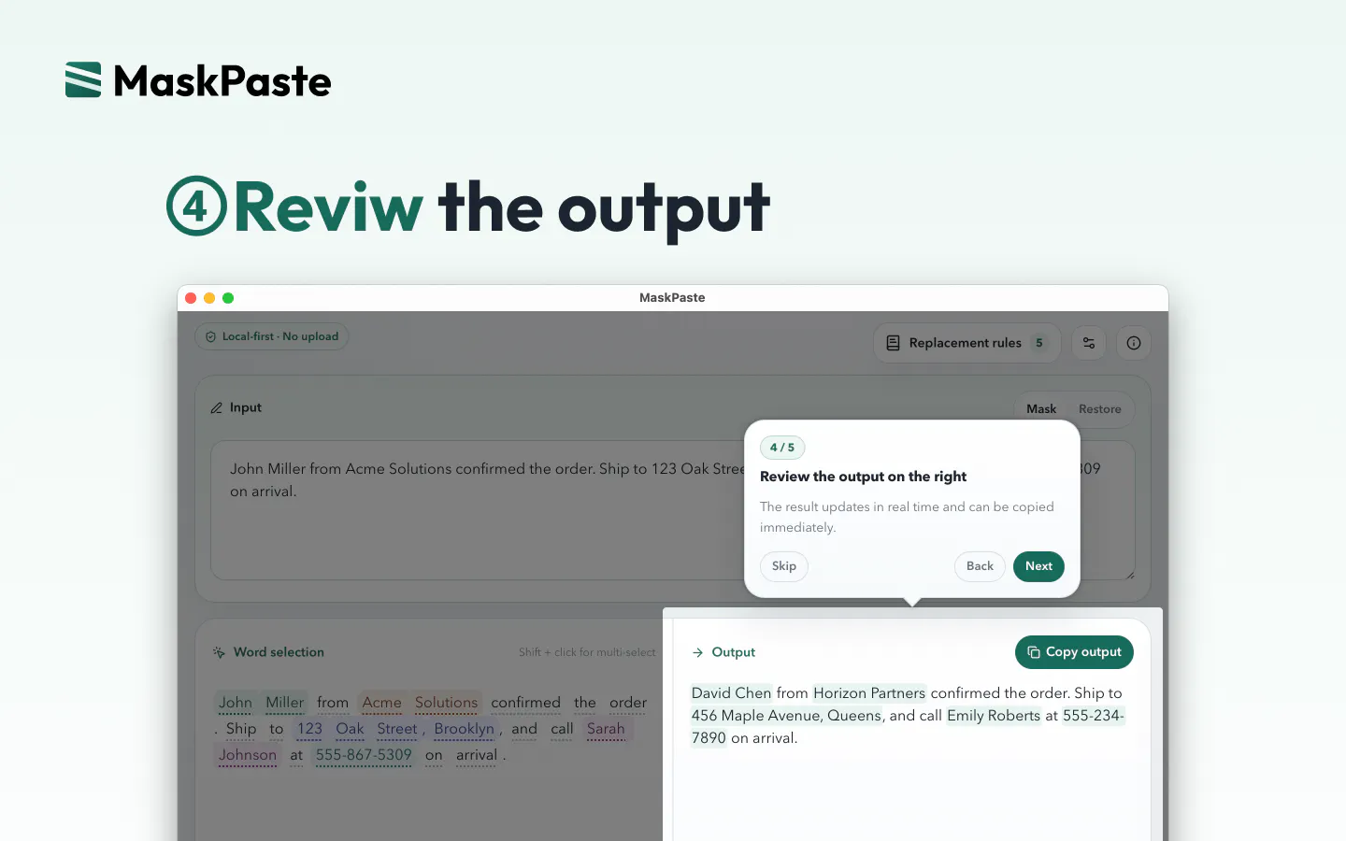Switch to the Mask mode tab
Viewport: 1346px width, 841px height.
tap(1041, 409)
